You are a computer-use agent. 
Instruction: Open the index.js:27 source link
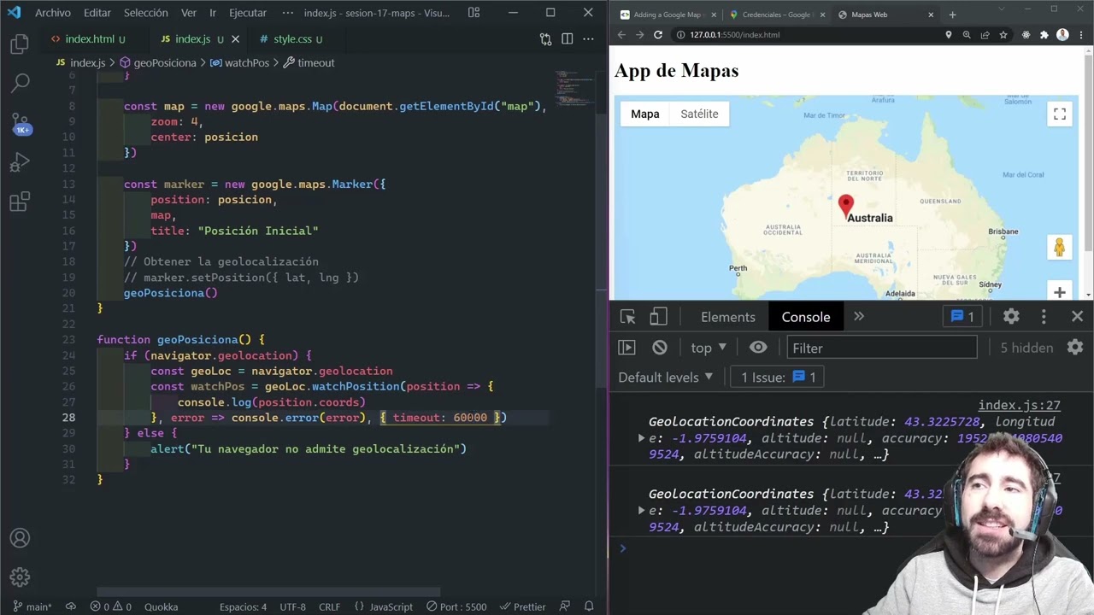coord(1020,406)
